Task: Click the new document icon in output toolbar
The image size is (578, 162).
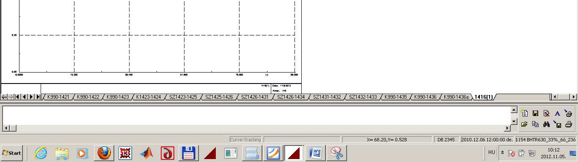Action: [x=524, y=113]
